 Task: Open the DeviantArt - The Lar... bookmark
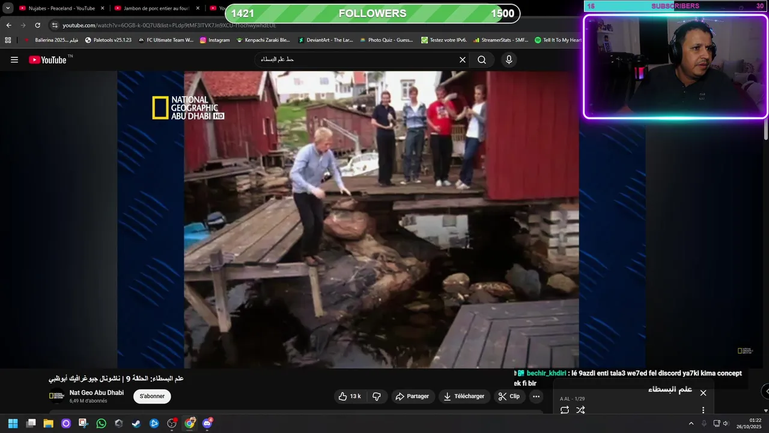tap(326, 40)
